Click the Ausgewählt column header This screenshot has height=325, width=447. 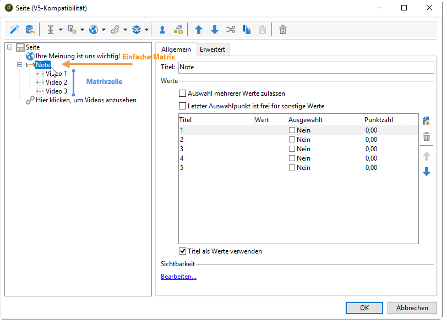tap(325, 120)
